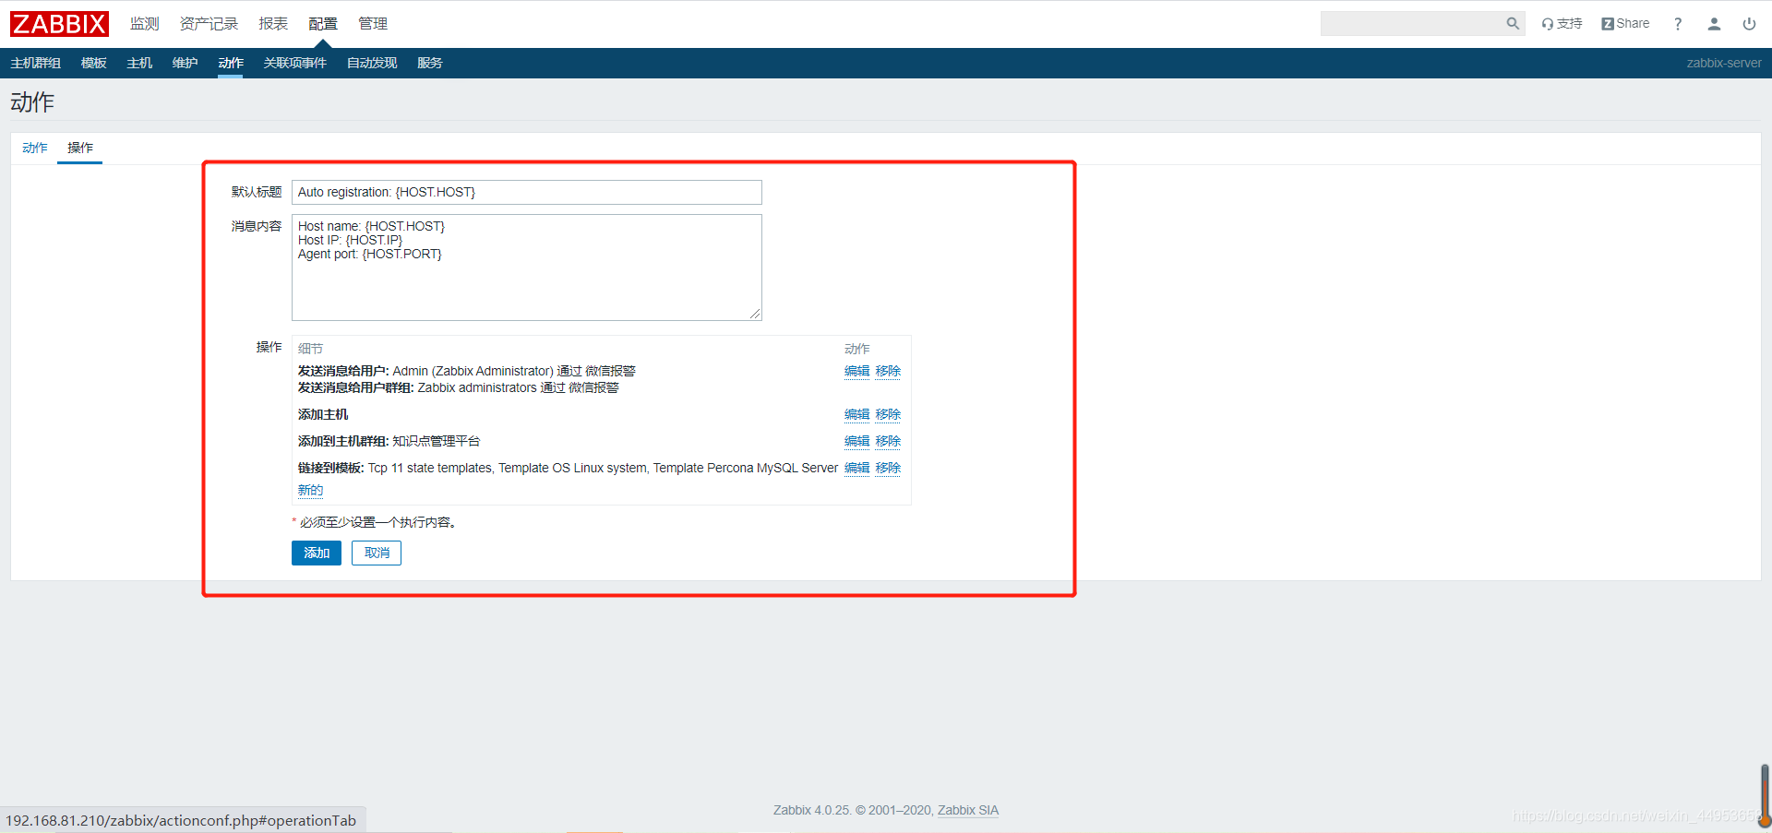The image size is (1772, 833).
Task: Edit the 链接到模板 operation
Action: [856, 468]
